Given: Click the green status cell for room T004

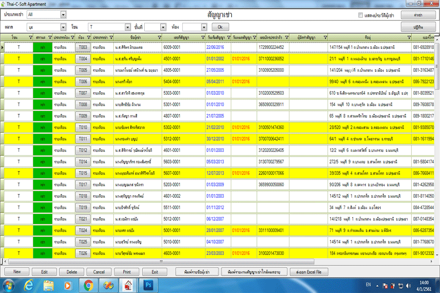Looking at the screenshot, I should pos(43,59).
